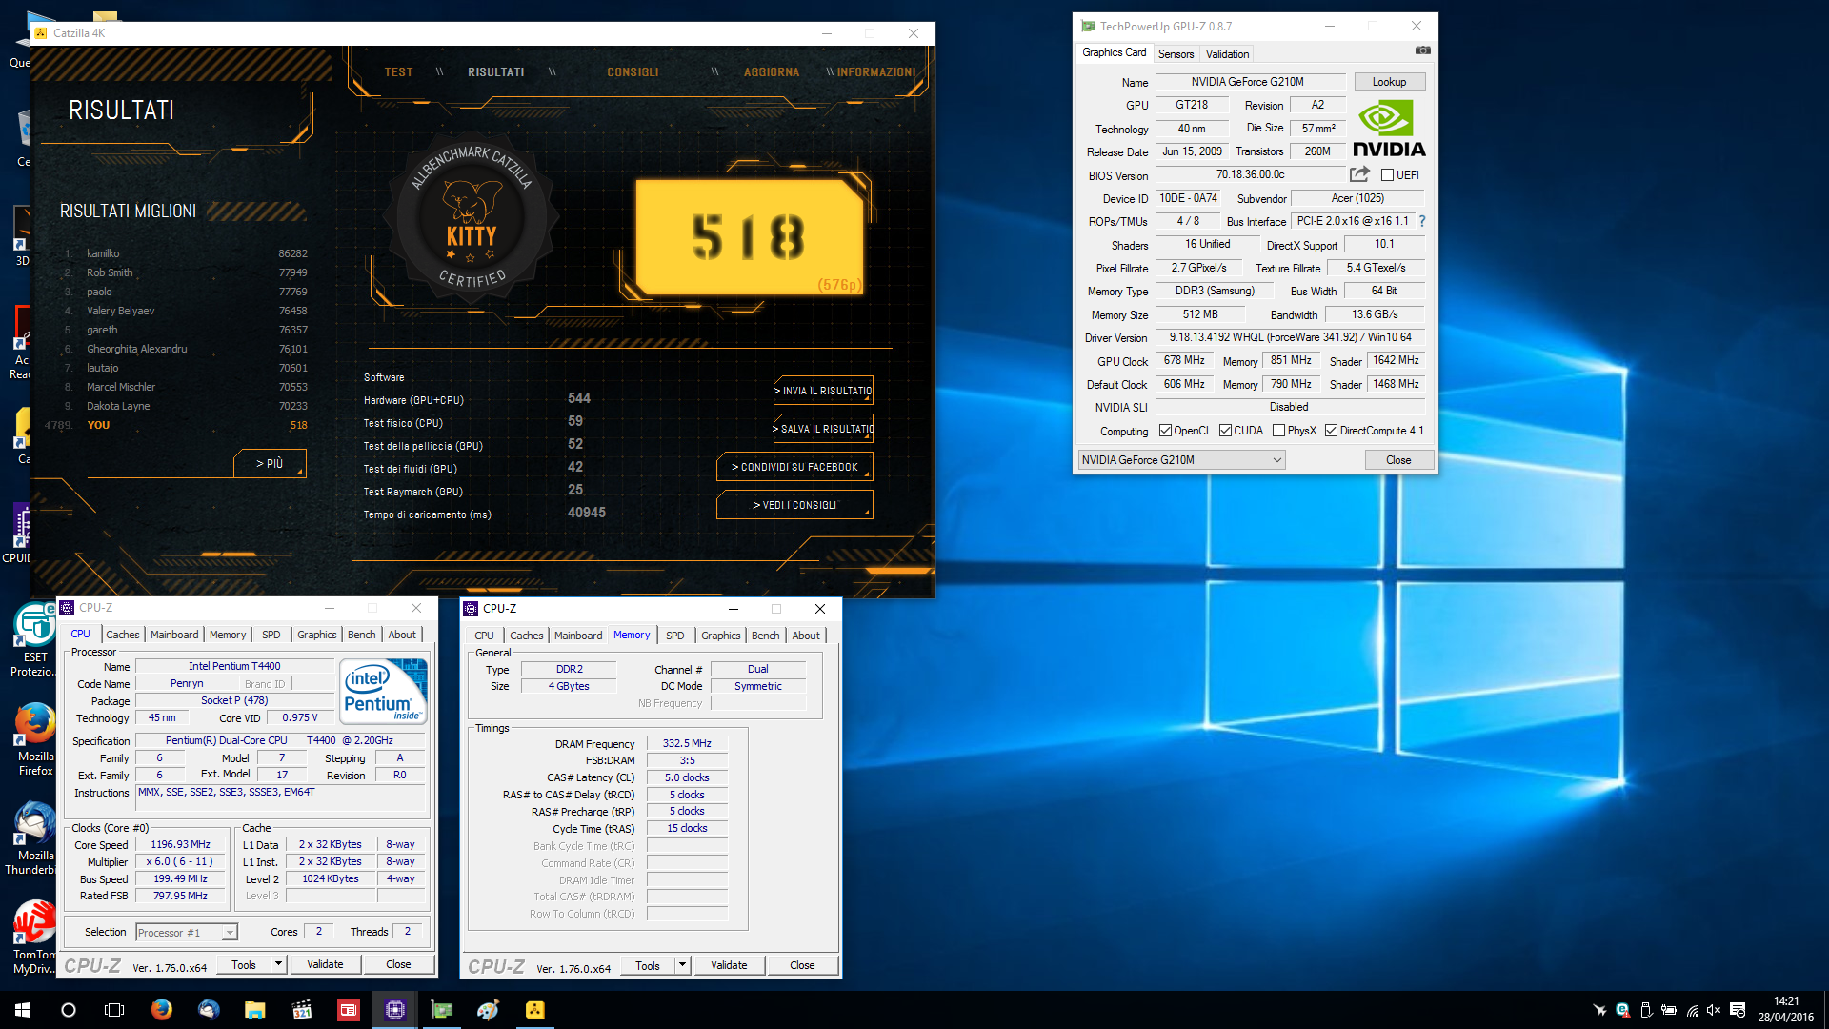
Task: Click Close in left CPU-Z window
Action: click(x=398, y=964)
